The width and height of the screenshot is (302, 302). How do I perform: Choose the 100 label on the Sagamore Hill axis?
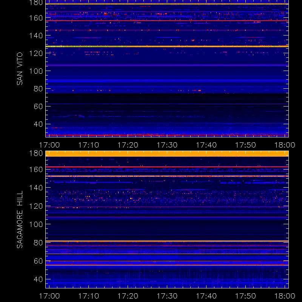pos(36,224)
